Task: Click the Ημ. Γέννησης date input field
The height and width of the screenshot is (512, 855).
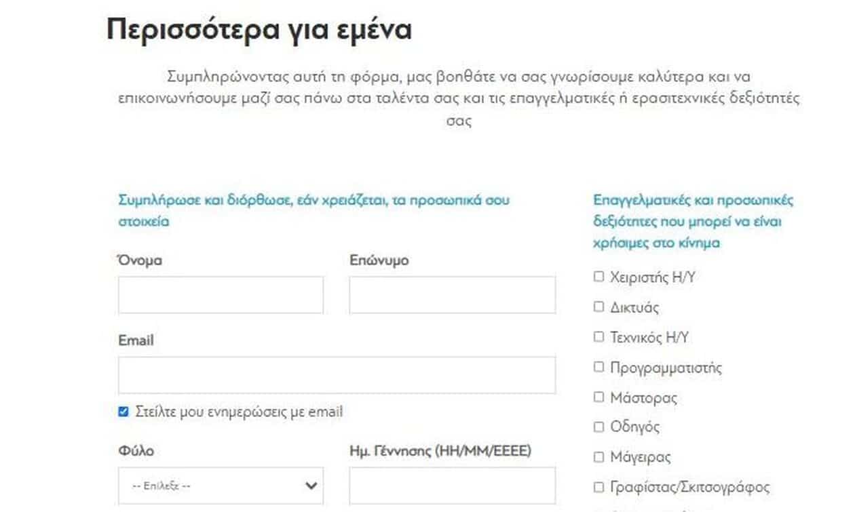Action: click(452, 486)
